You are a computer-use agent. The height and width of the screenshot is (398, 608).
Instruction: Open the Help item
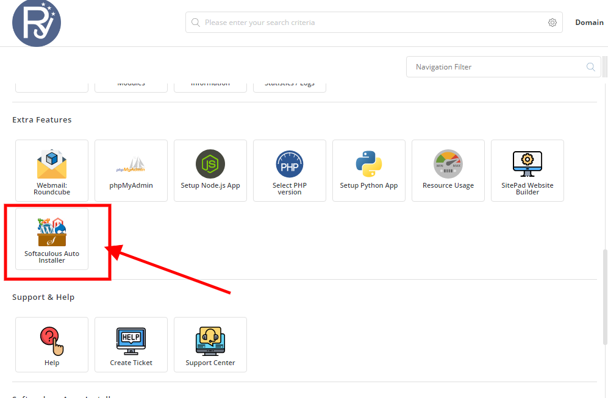coord(52,344)
